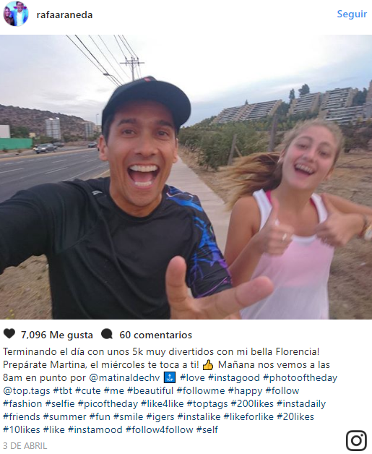View the 7,096 Me gusta count

coord(56,335)
